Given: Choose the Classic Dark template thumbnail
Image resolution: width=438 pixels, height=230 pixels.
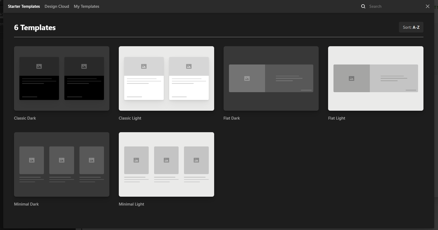Looking at the screenshot, I should (62, 78).
